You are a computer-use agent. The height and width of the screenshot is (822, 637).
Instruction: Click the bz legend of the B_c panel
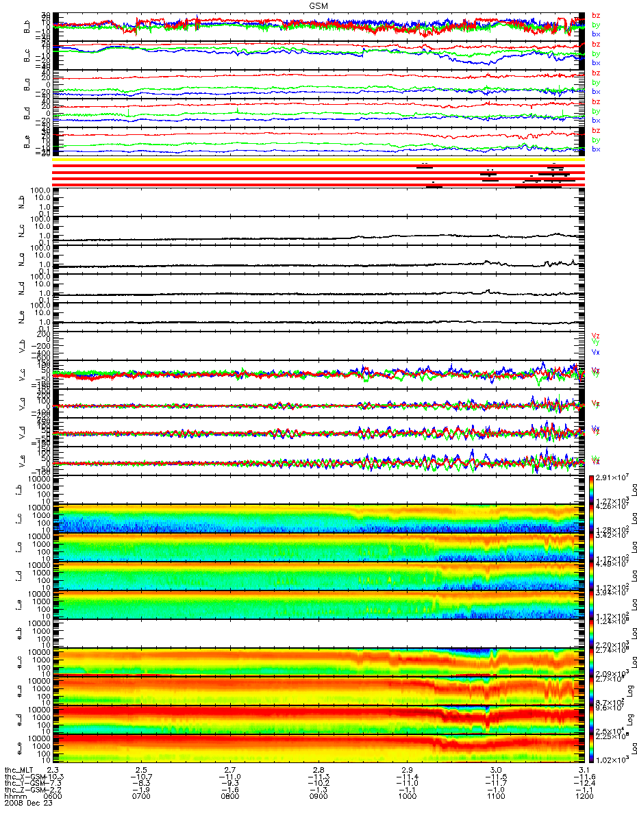[x=596, y=44]
